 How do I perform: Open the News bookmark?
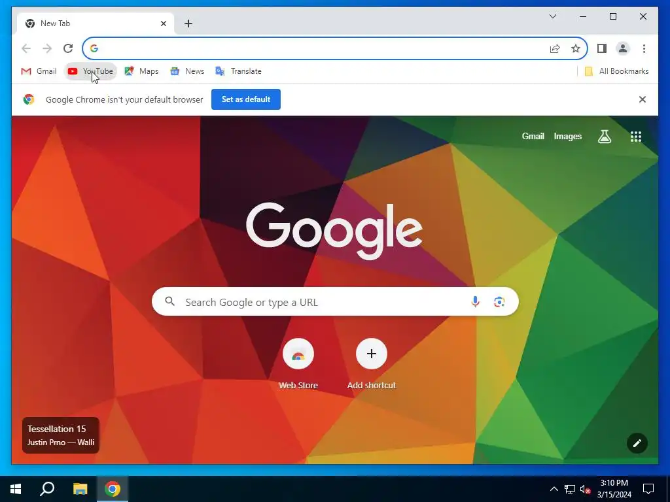click(187, 71)
